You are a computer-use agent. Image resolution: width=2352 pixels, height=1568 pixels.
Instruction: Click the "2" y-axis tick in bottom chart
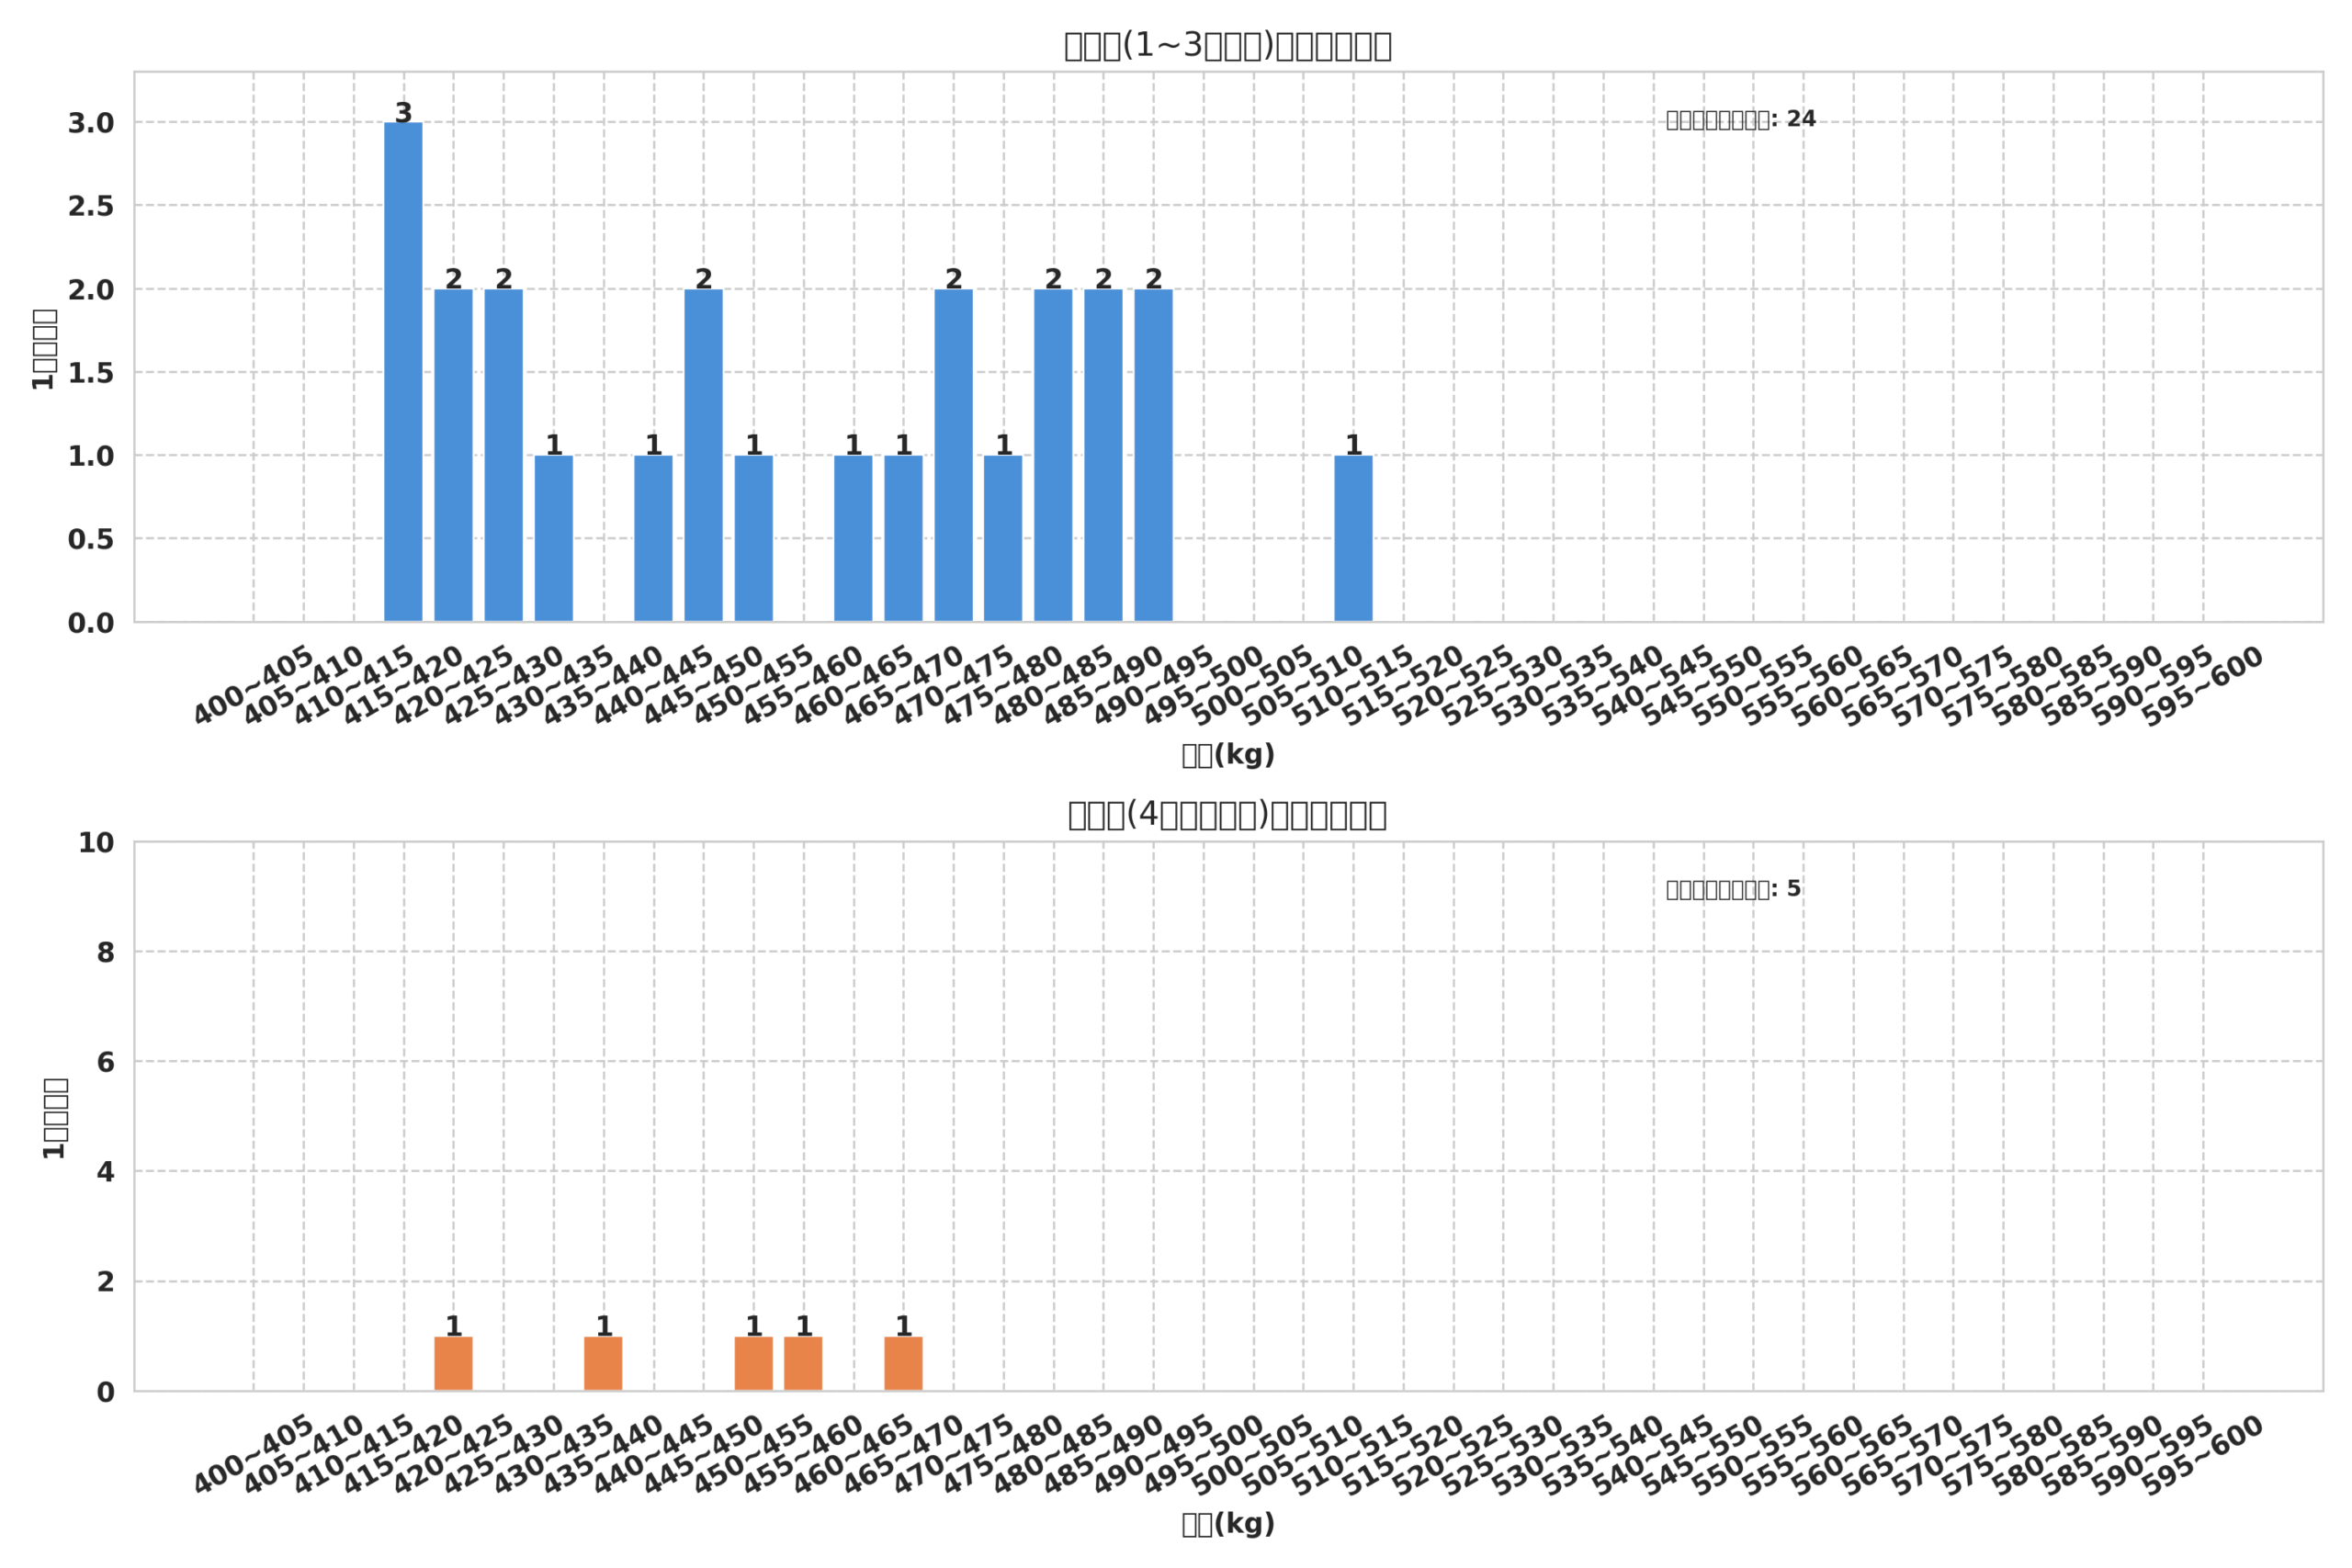pyautogui.click(x=105, y=1282)
